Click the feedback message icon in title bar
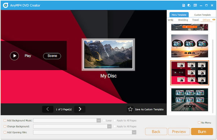Viewport: 217px width, 140px height. [x=195, y=5]
